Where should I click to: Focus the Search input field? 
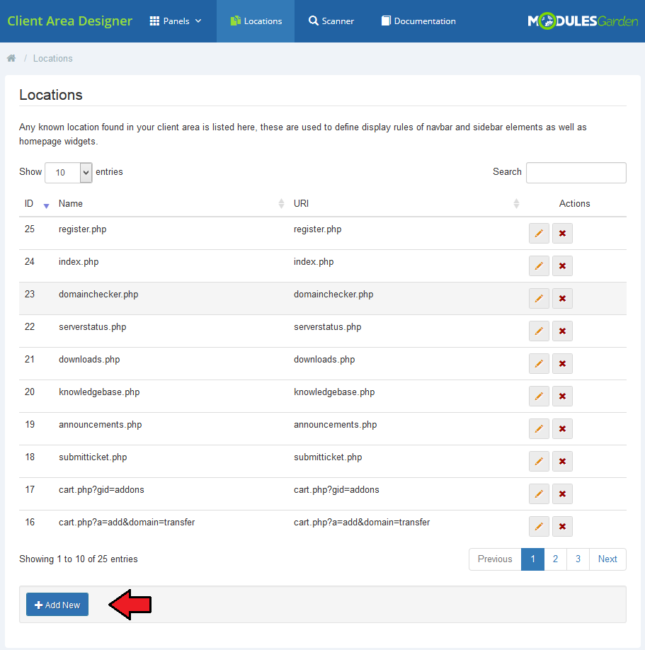coord(576,173)
